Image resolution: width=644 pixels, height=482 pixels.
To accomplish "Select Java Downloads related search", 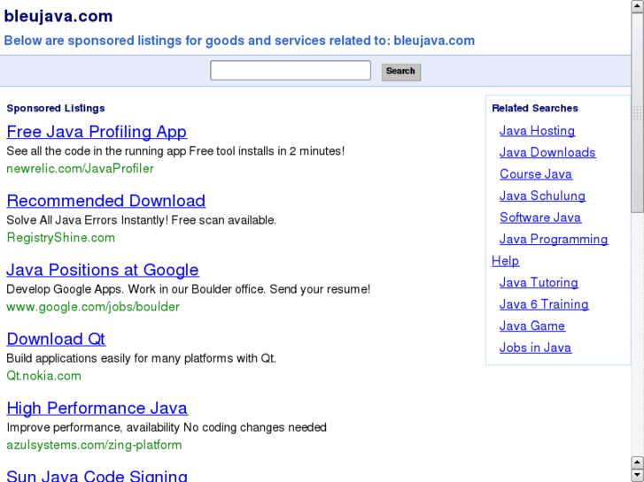I will pyautogui.click(x=547, y=153).
